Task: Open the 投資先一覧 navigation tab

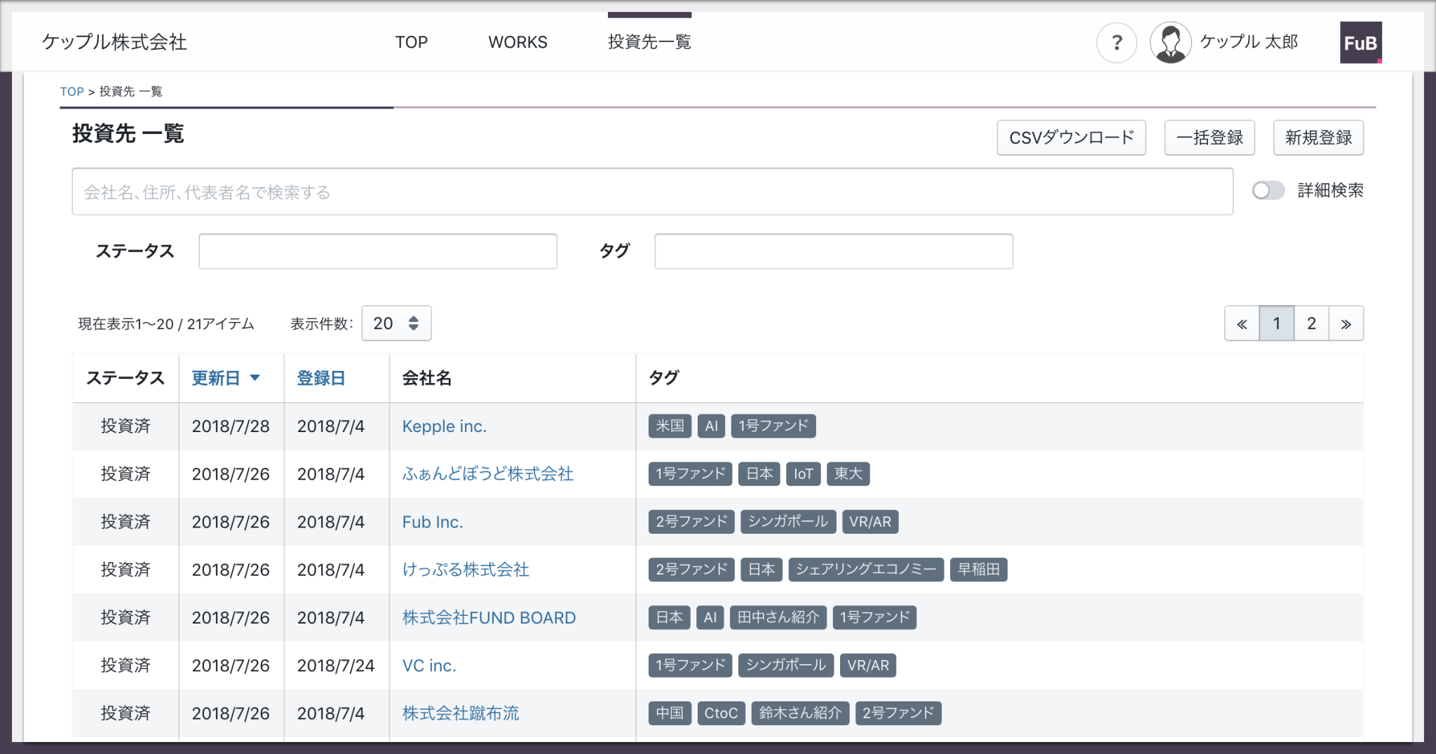Action: tap(649, 42)
